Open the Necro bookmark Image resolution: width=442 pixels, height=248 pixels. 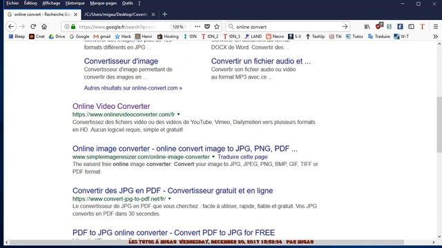pos(275,37)
